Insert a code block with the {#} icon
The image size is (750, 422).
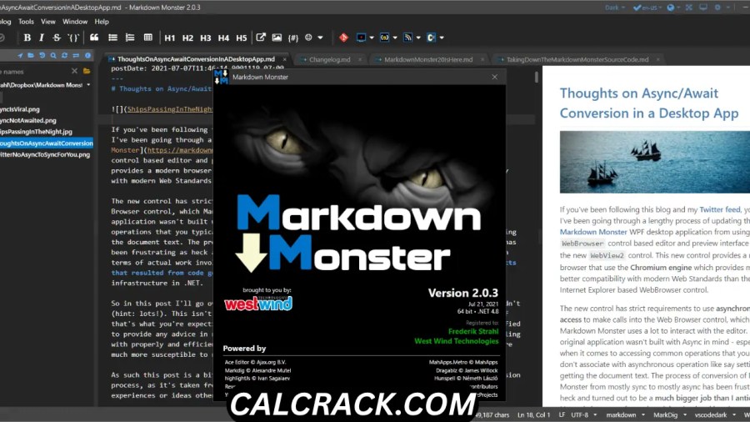click(x=293, y=38)
